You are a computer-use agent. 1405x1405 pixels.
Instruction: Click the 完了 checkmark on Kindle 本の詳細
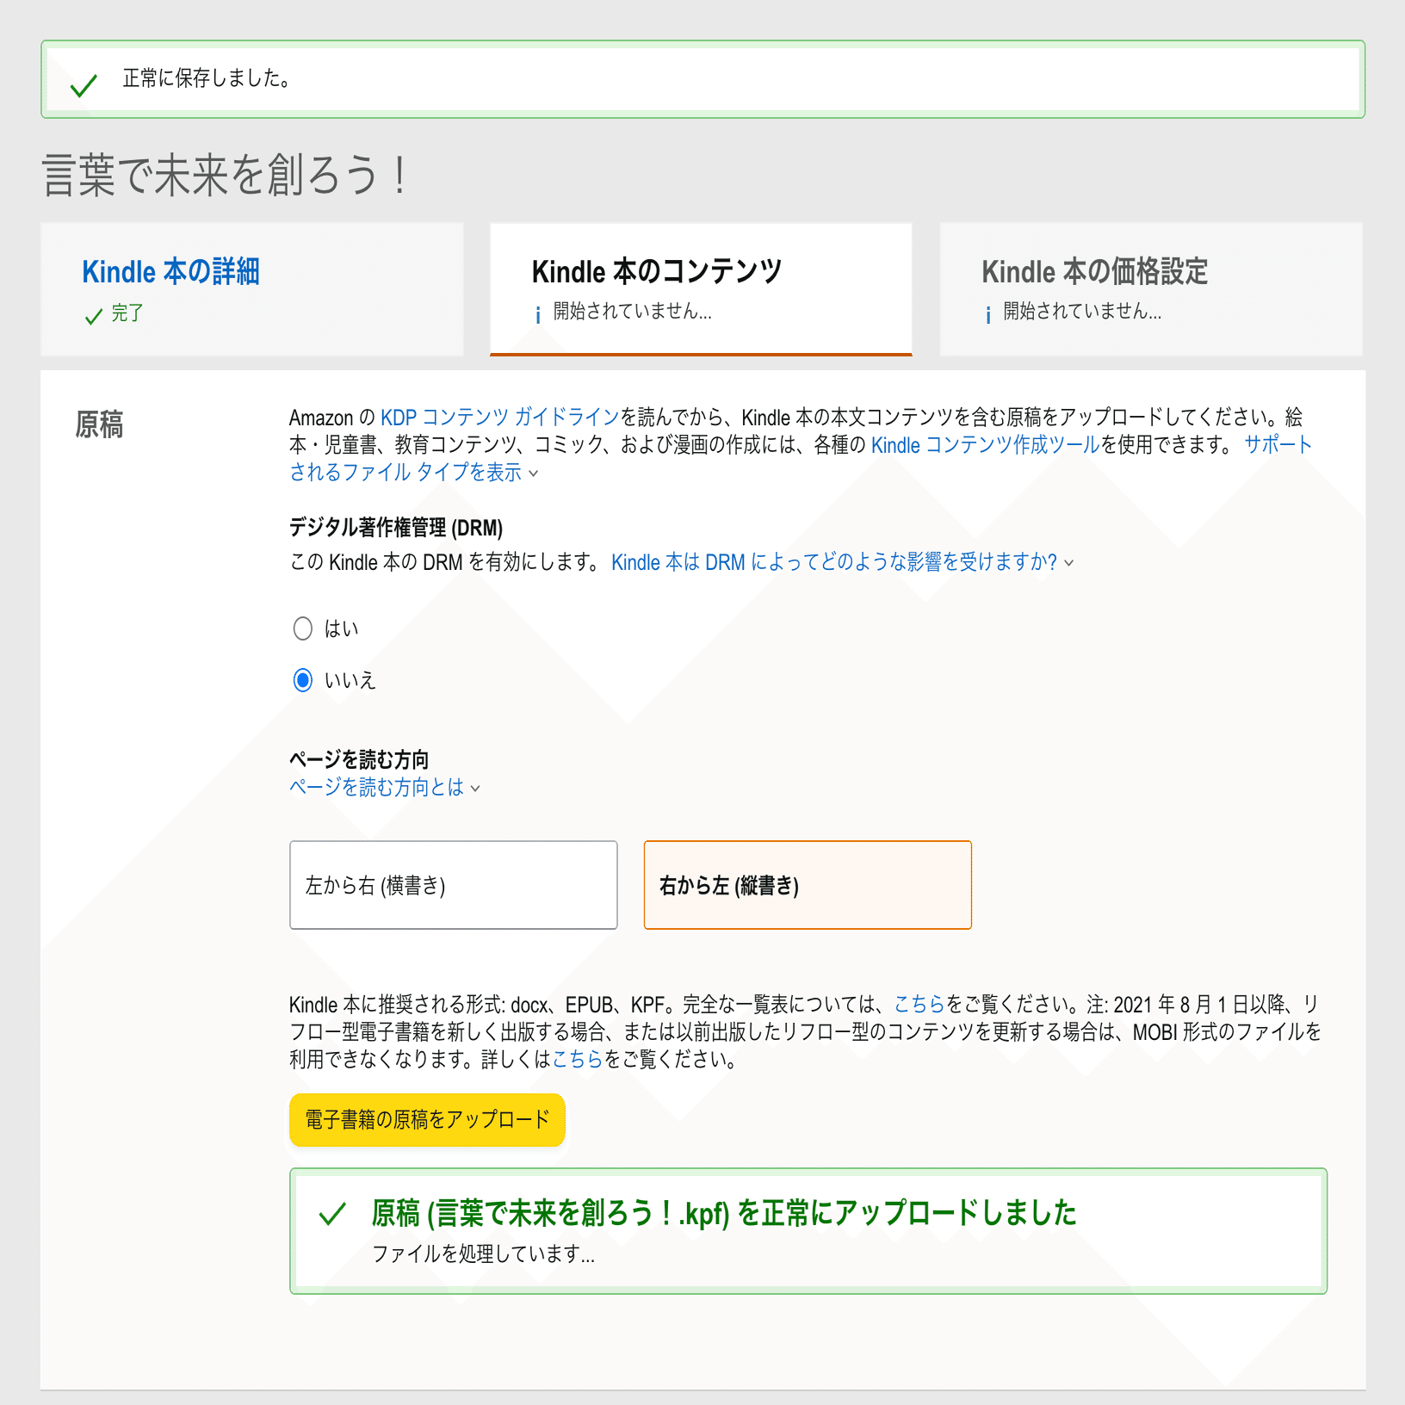pos(95,315)
